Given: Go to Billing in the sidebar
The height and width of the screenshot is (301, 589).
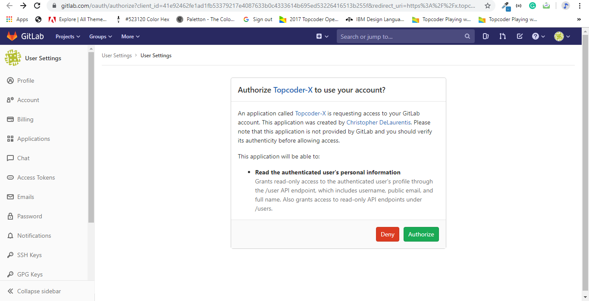Looking at the screenshot, I should (25, 119).
